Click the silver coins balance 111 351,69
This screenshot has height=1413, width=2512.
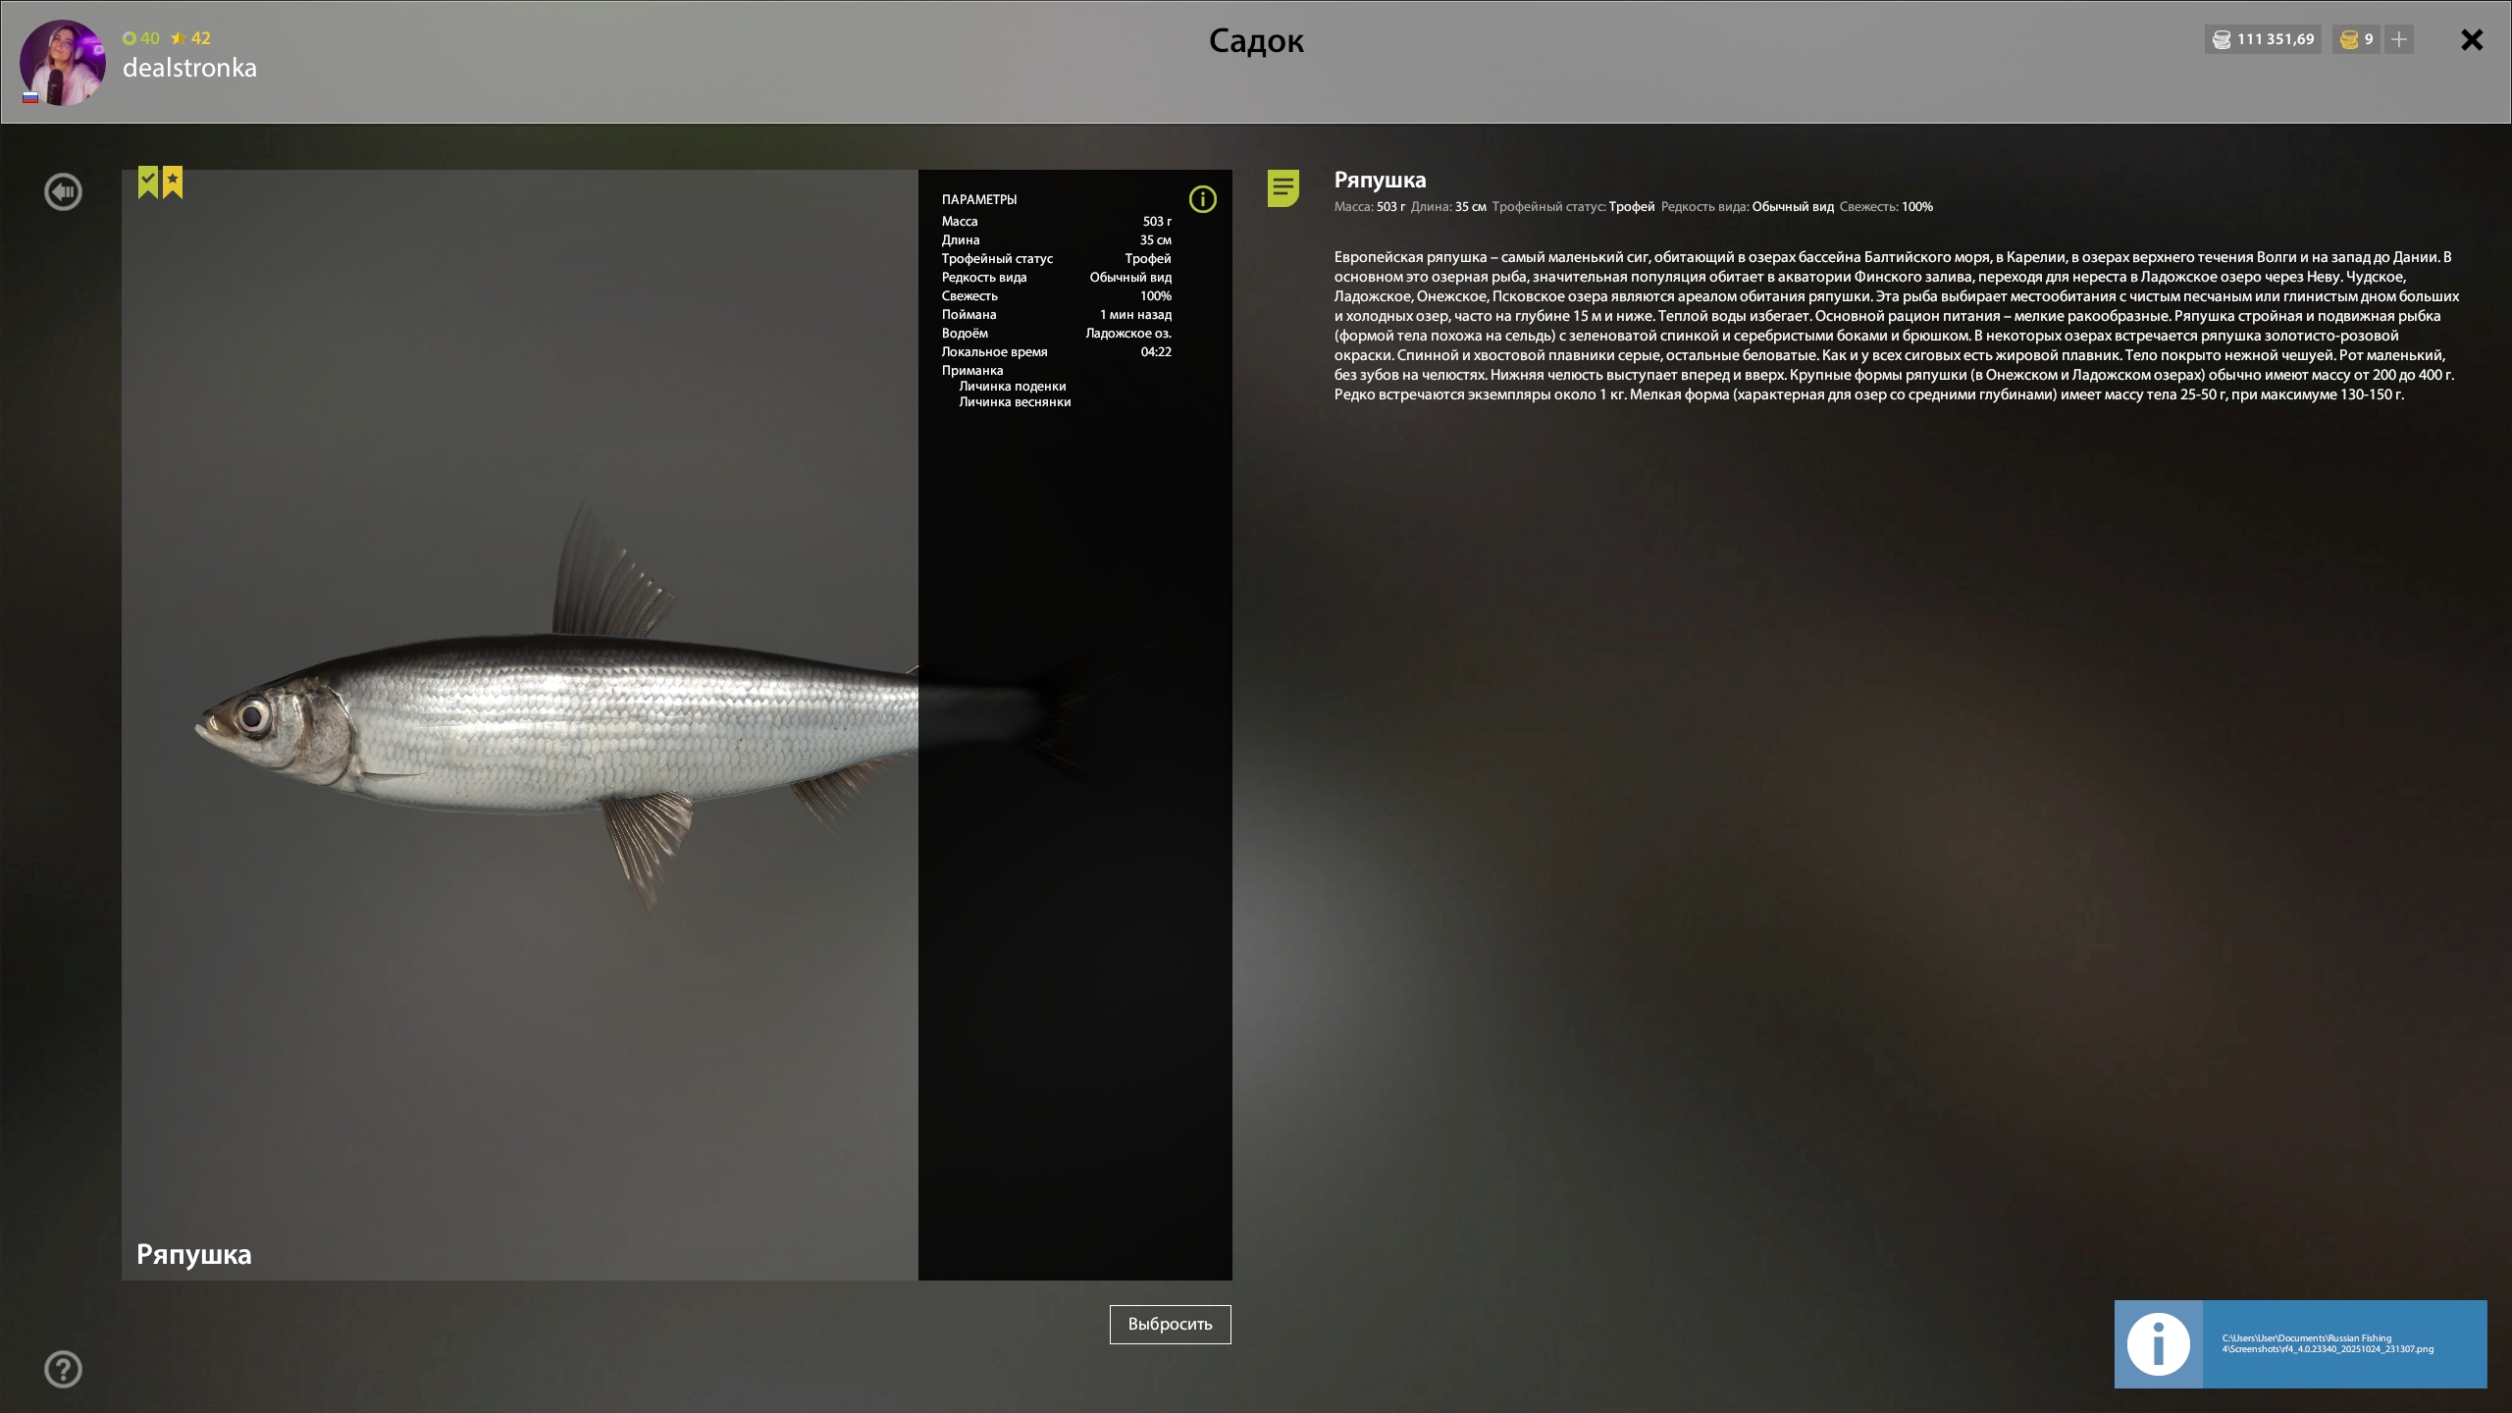(x=2263, y=39)
